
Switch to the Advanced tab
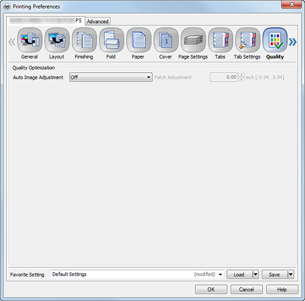(x=98, y=21)
